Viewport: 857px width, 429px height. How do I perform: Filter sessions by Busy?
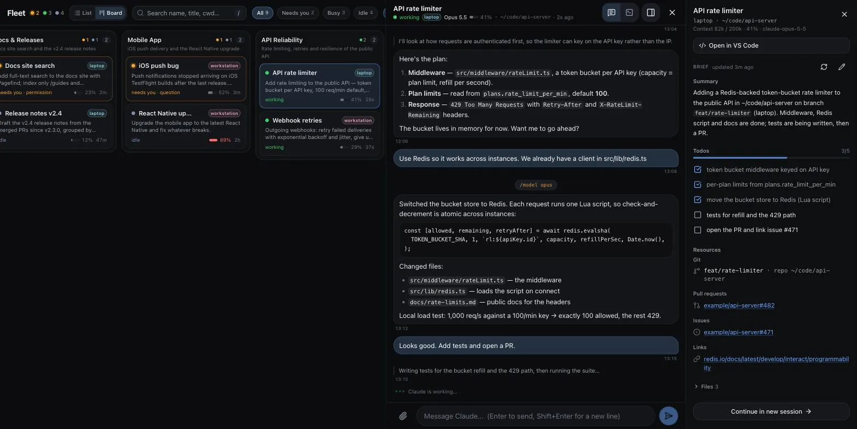click(x=336, y=13)
